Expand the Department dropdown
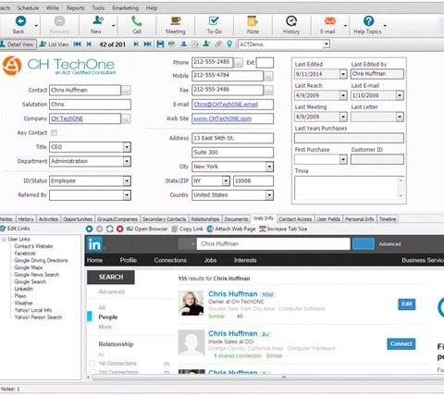 127,161
